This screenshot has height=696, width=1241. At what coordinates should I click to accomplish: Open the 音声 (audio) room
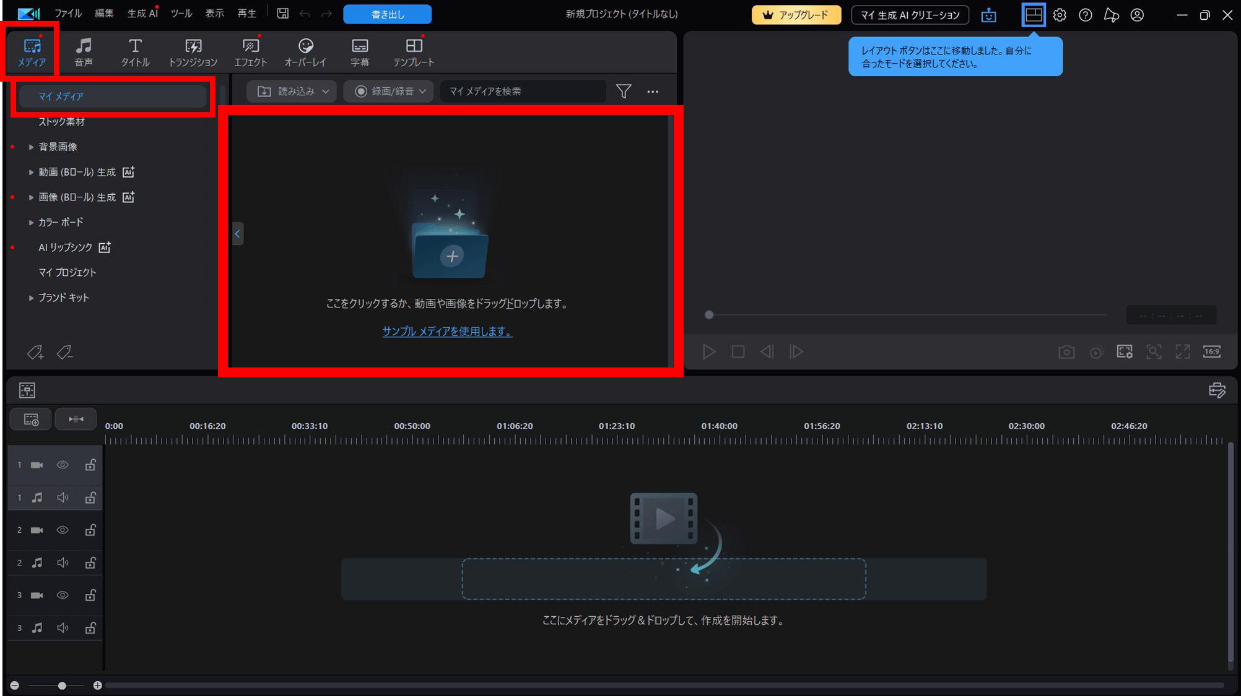pos(84,52)
